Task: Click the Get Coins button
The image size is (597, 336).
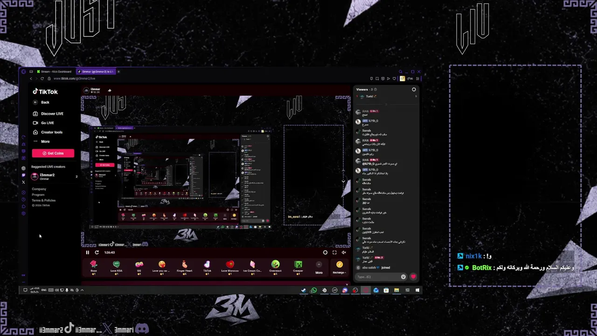Action: pos(53,153)
